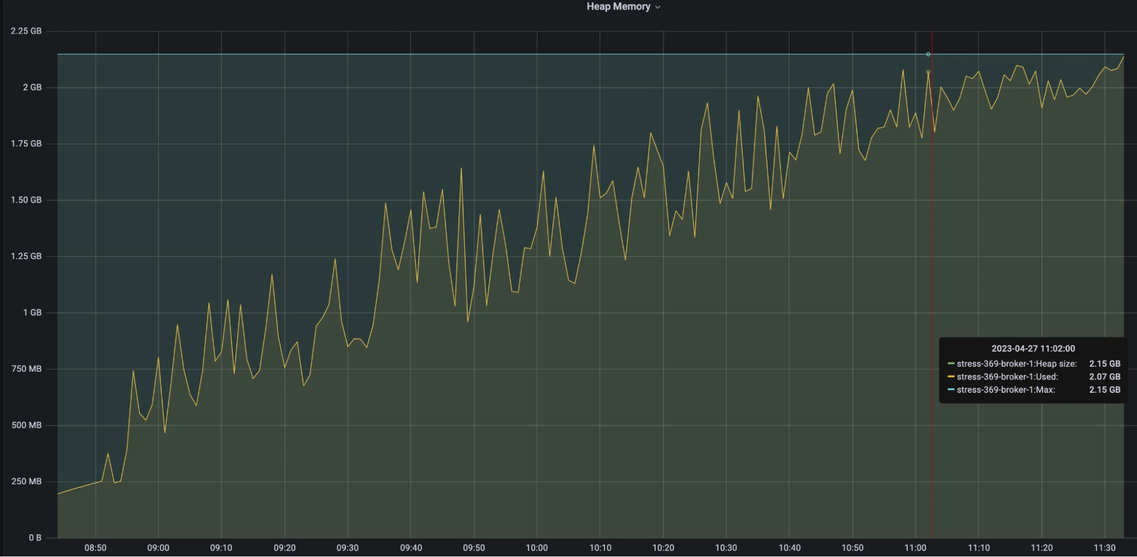Open the Heap Memory panel title menu
Viewport: 1137px width, 557px height.
pyautogui.click(x=618, y=7)
